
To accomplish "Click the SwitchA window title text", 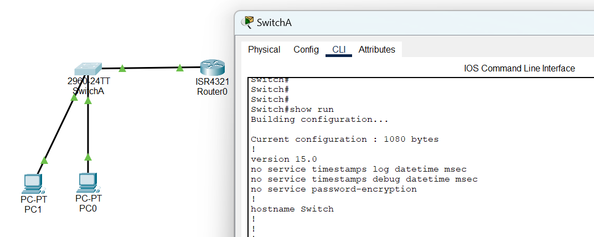I will (x=274, y=22).
